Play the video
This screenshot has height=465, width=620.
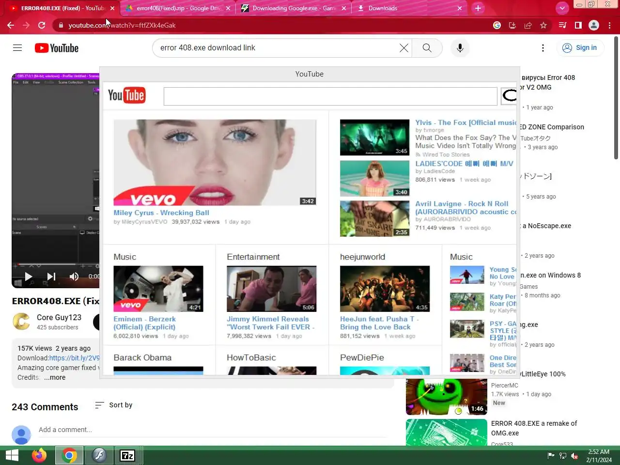[x=28, y=276]
